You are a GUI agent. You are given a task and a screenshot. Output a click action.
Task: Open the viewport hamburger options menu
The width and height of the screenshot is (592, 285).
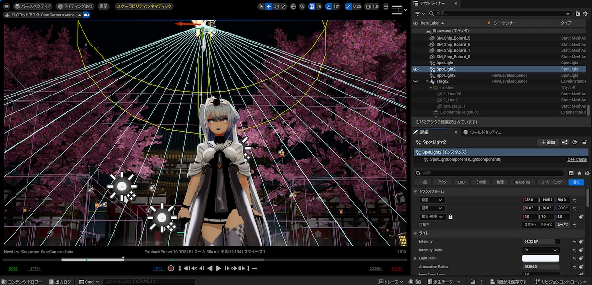[x=7, y=7]
